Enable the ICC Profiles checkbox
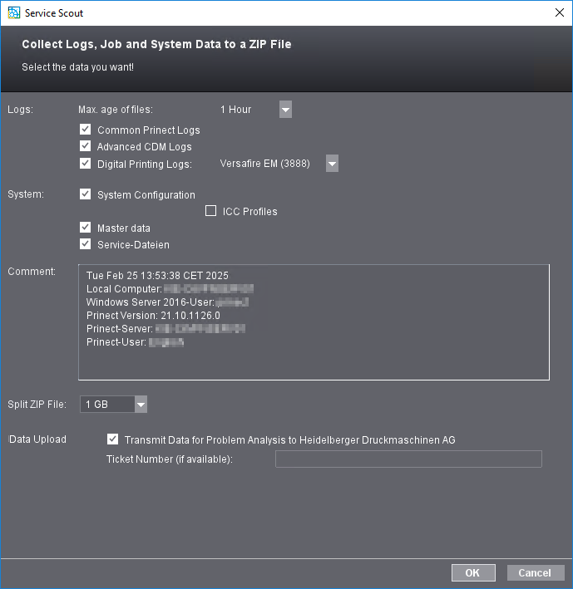Viewport: 573px width, 589px height. pyautogui.click(x=210, y=211)
